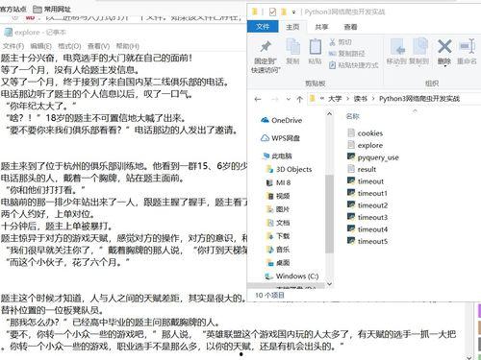The width and height of the screenshot is (481, 360).
Task: Select the timeout4 file
Action: pyautogui.click(x=367, y=229)
